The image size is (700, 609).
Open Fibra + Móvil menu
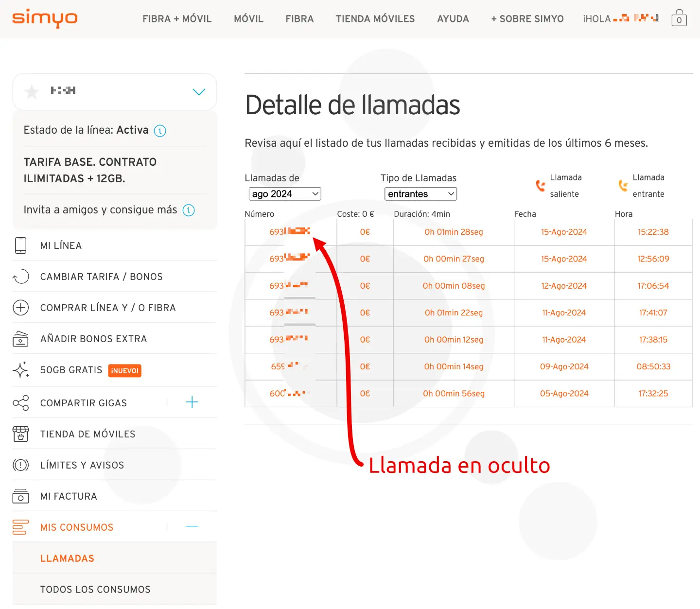click(177, 19)
